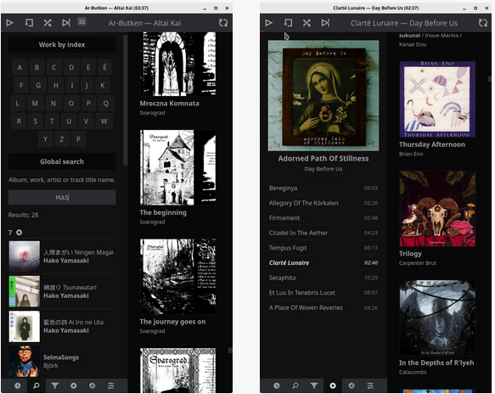Click the Work by index header
Viewport: 495px width, 394px height.
62,44
